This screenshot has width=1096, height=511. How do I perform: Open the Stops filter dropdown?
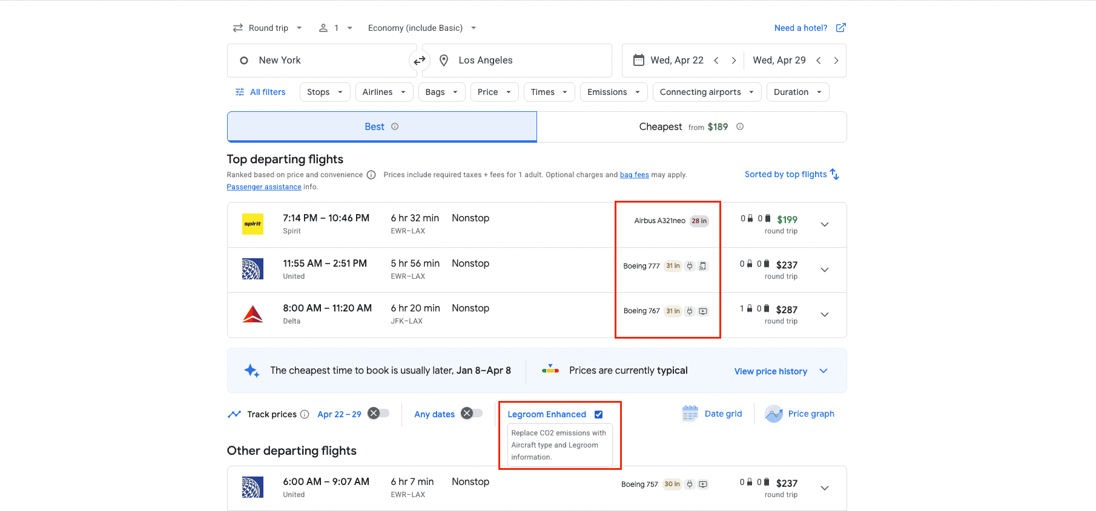(325, 92)
